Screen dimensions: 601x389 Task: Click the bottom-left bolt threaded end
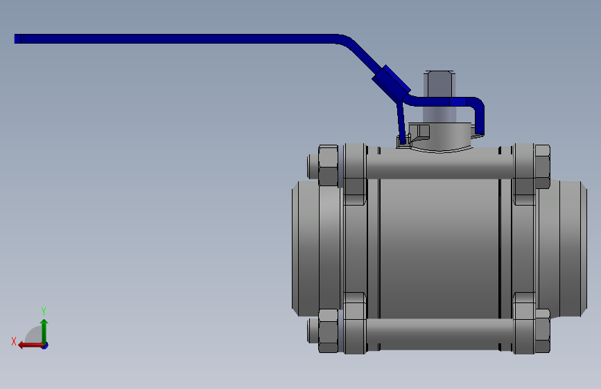313,331
